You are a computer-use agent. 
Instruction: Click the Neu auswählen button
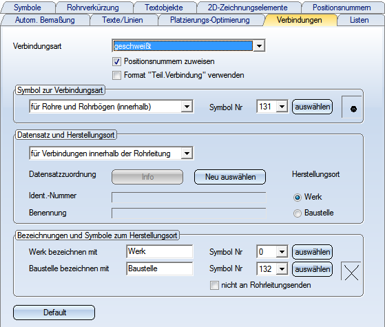230,177
